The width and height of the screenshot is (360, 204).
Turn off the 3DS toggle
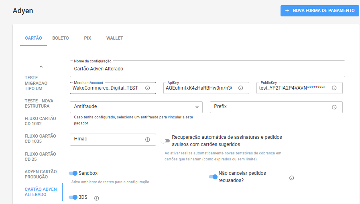[x=73, y=197]
